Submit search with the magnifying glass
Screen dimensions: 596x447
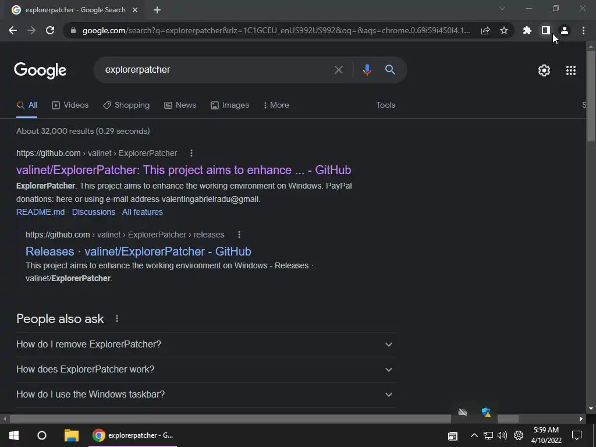(x=390, y=70)
